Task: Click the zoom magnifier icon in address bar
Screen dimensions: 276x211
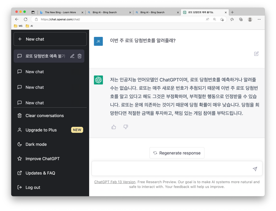Action: [x=214, y=19]
